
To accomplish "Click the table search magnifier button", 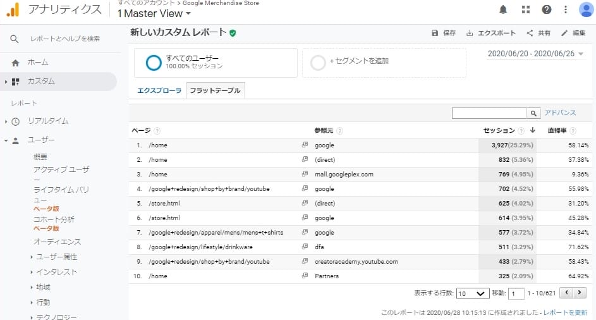I will pyautogui.click(x=533, y=113).
